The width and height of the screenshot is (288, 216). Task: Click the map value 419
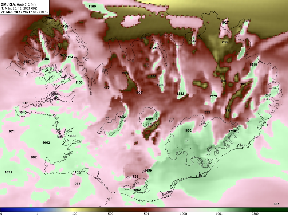pyautogui.click(x=107, y=88)
